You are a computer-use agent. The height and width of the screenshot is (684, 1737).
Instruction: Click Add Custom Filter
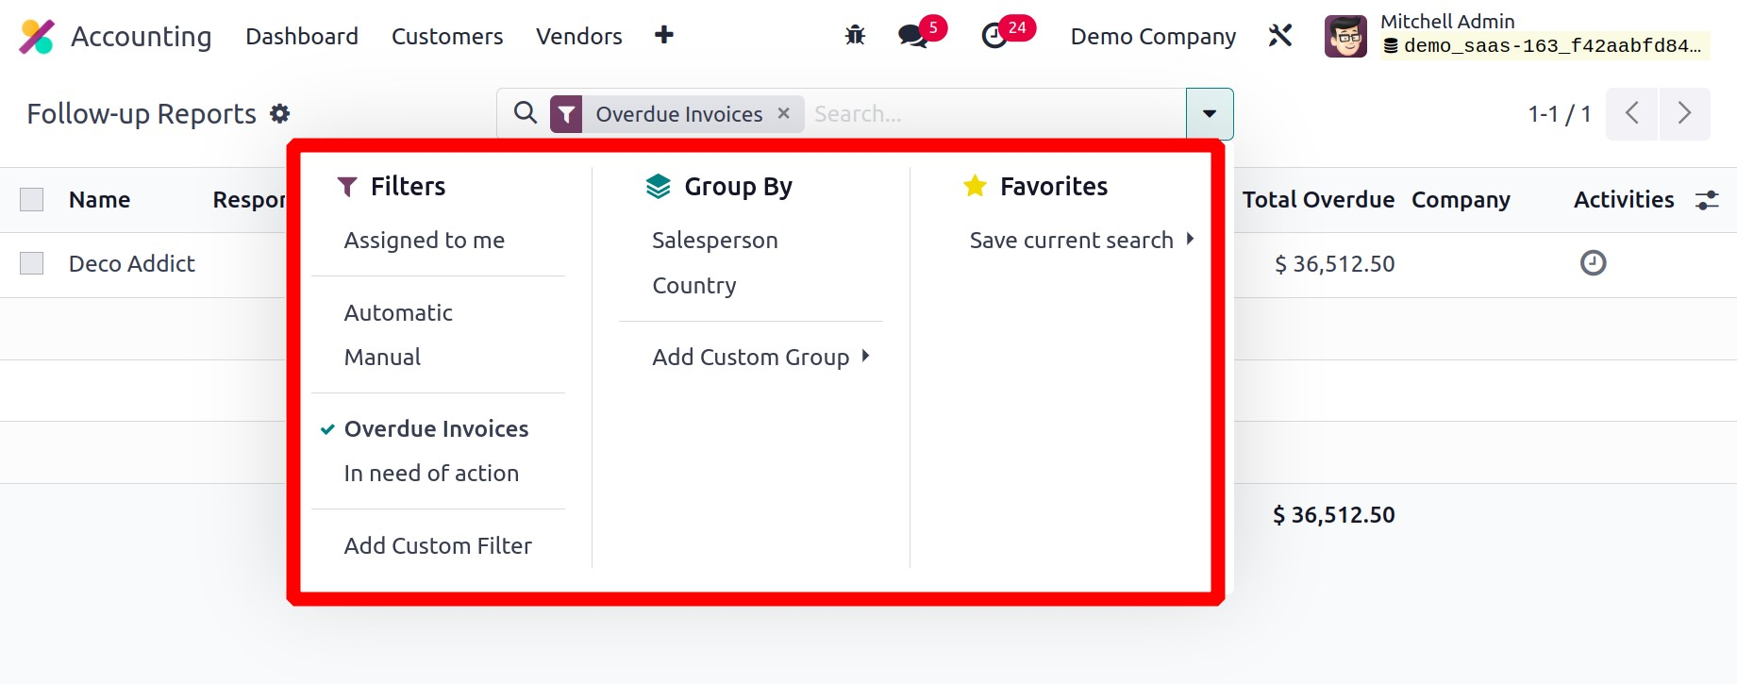tap(438, 546)
